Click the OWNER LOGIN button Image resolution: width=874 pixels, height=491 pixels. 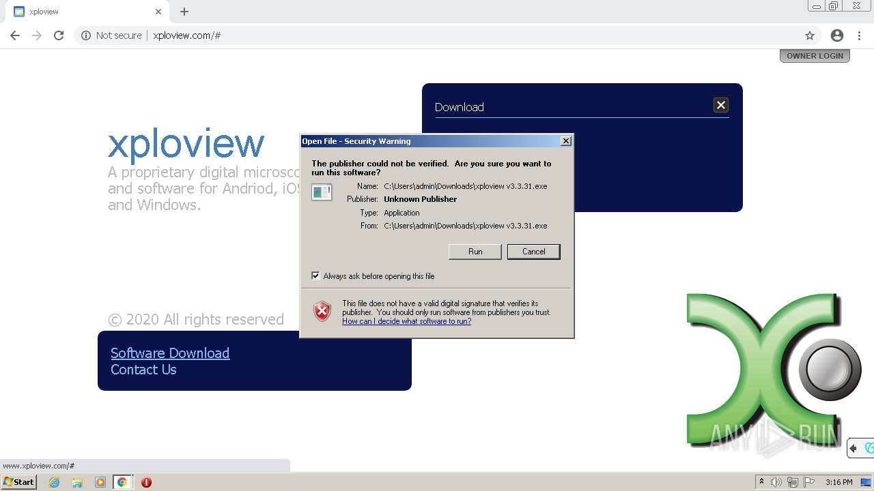tap(815, 56)
